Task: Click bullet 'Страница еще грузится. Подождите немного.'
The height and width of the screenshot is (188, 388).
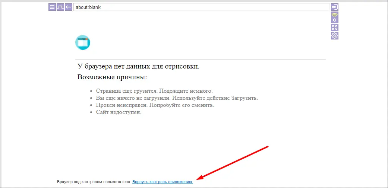Action: [x=154, y=91]
